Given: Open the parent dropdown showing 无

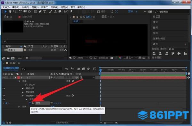Looking at the screenshot, I should [87, 78].
